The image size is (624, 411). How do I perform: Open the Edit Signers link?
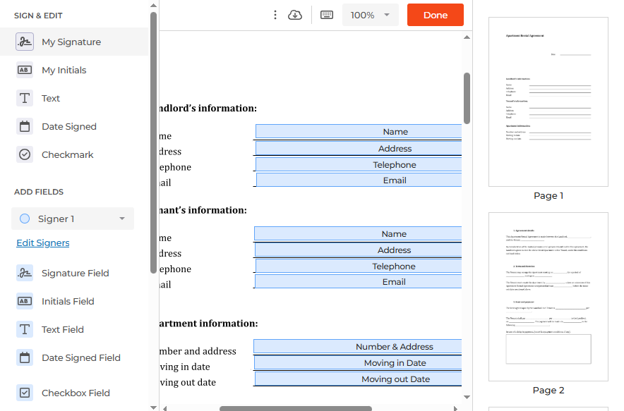pos(43,243)
